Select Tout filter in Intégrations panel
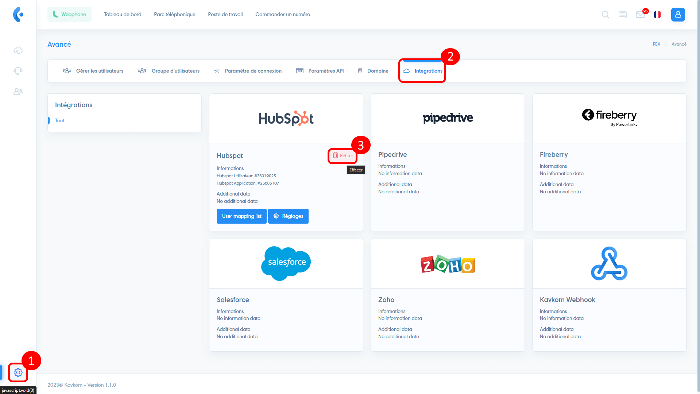Viewport: 700px width, 394px height. point(60,120)
